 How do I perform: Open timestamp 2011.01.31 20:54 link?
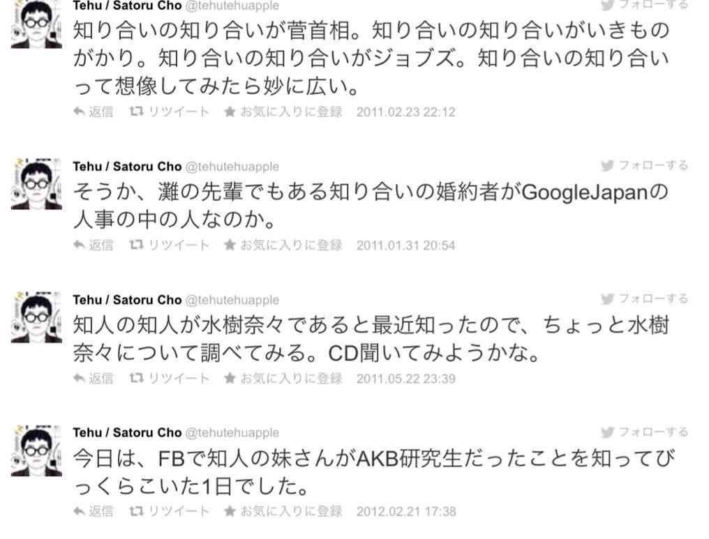(405, 245)
